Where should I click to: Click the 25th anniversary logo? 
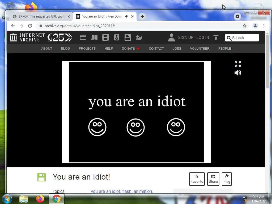[x=60, y=37]
